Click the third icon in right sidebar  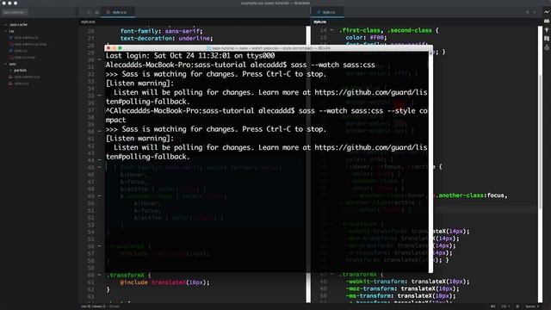coord(547,30)
